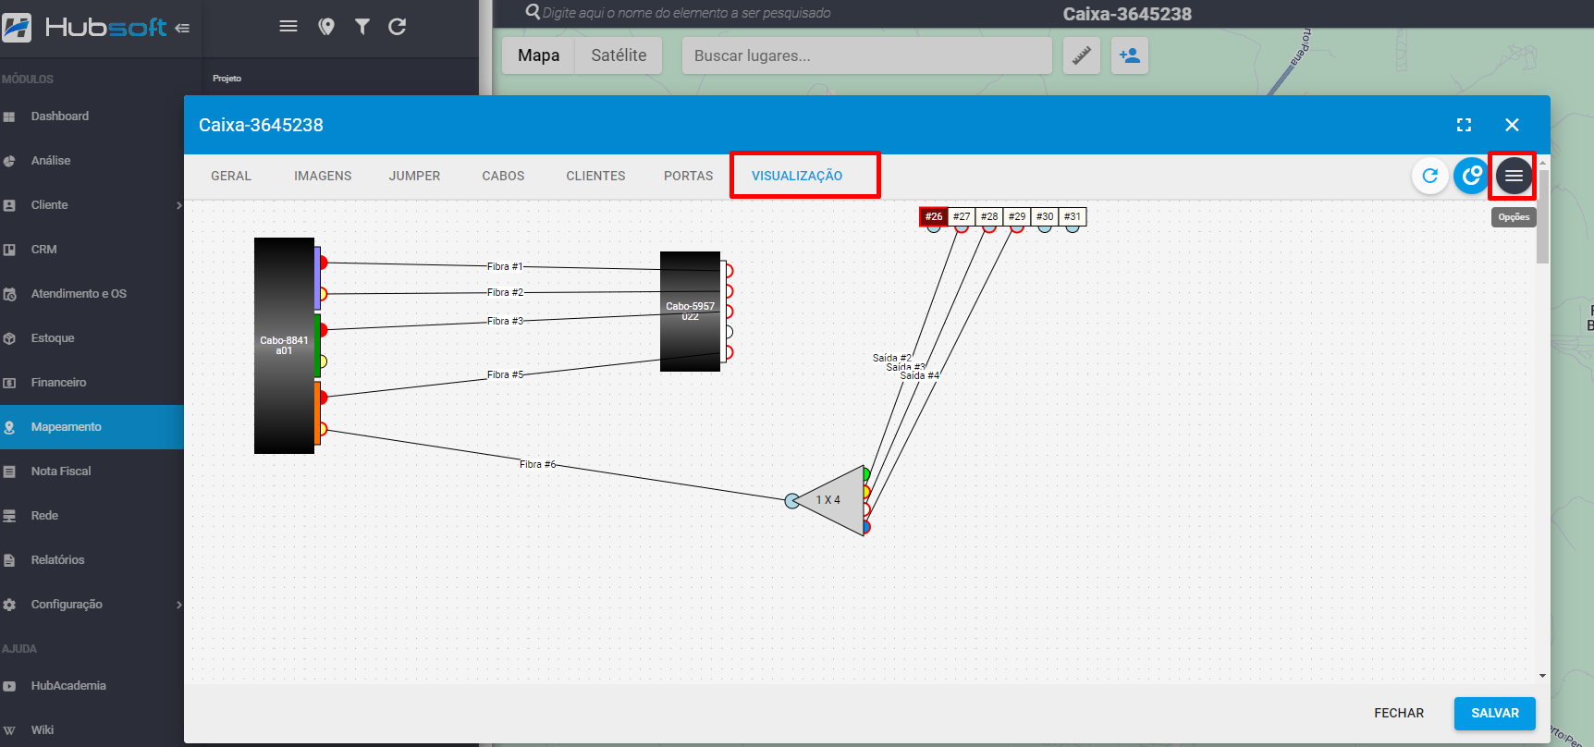Switch to the CABOS tab
Viewport: 1594px width, 747px height.
click(x=503, y=176)
